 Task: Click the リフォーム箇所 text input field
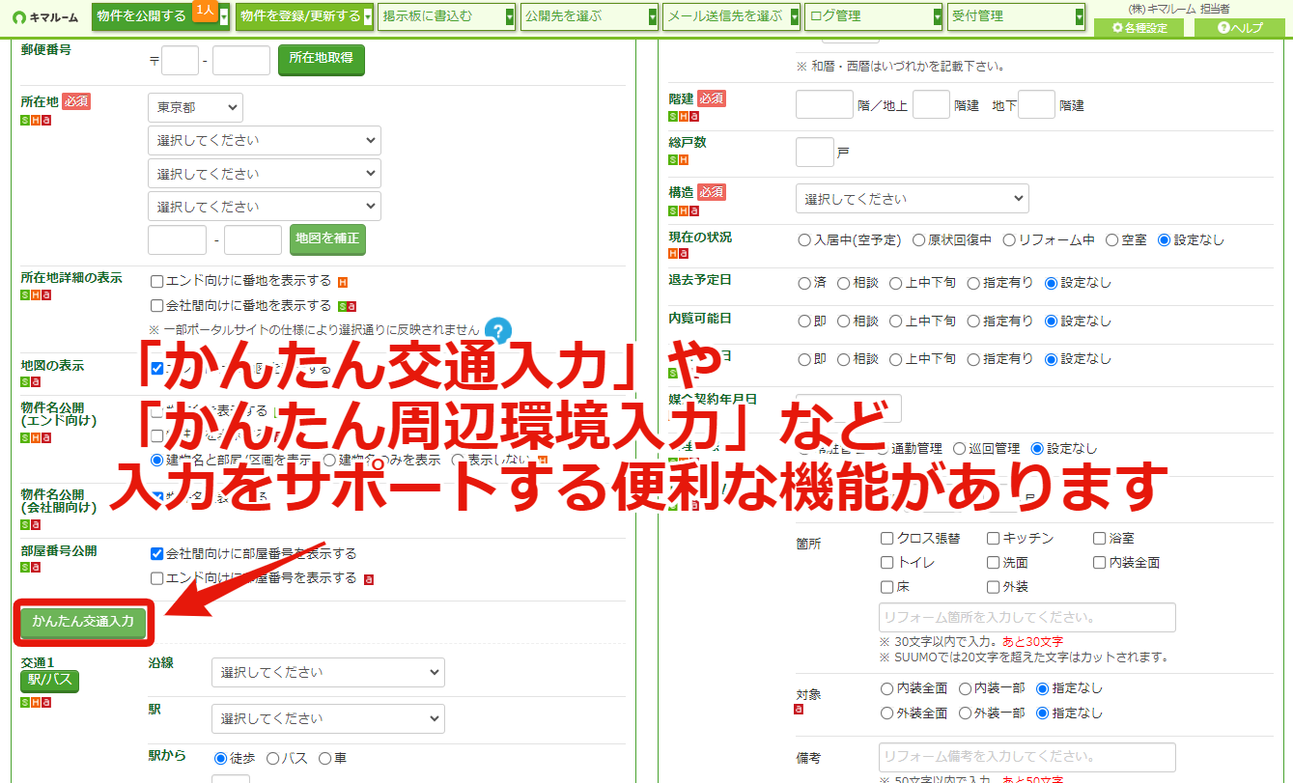(1027, 618)
